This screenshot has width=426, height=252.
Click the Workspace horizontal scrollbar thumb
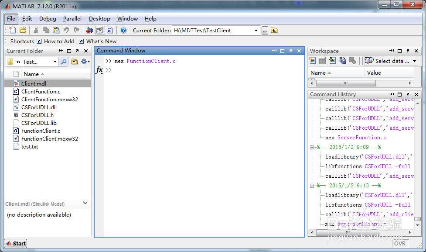click(346, 83)
